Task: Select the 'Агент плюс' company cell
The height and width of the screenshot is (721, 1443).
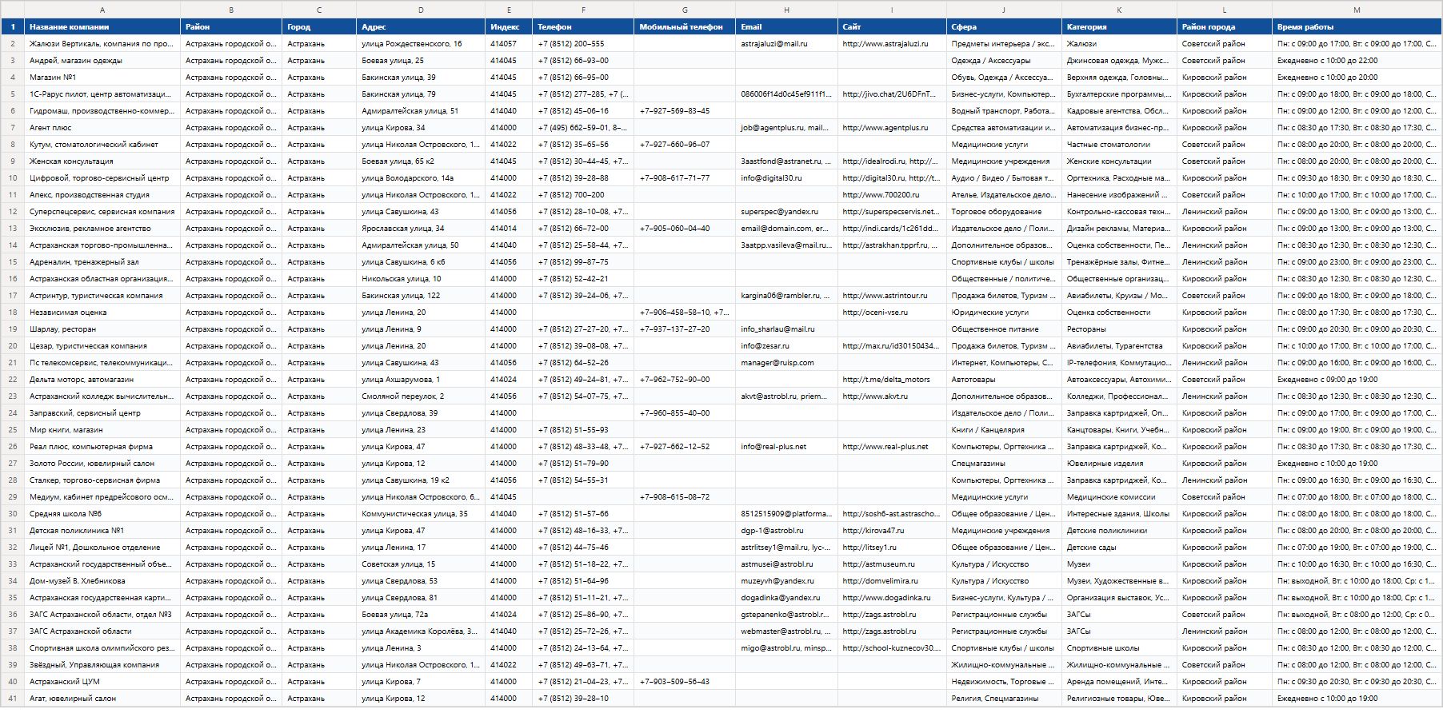Action: (102, 128)
